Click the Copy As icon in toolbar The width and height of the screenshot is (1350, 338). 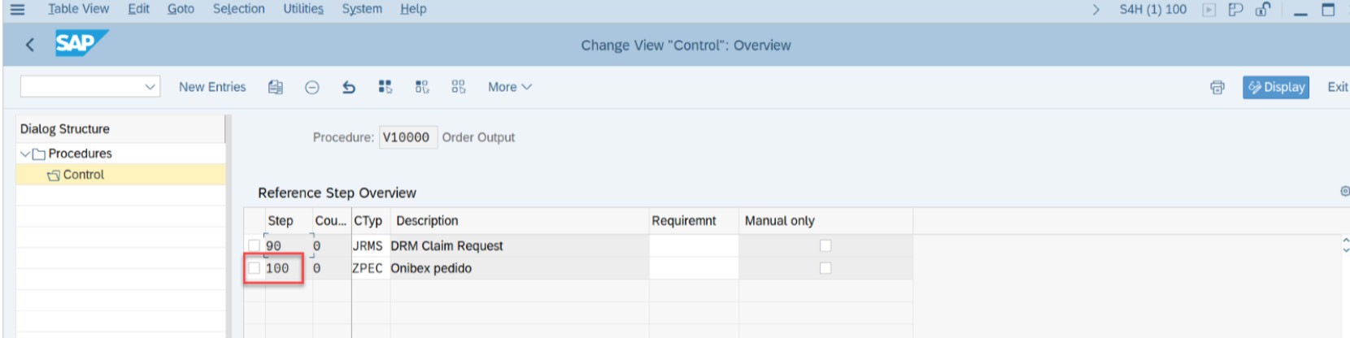[276, 87]
